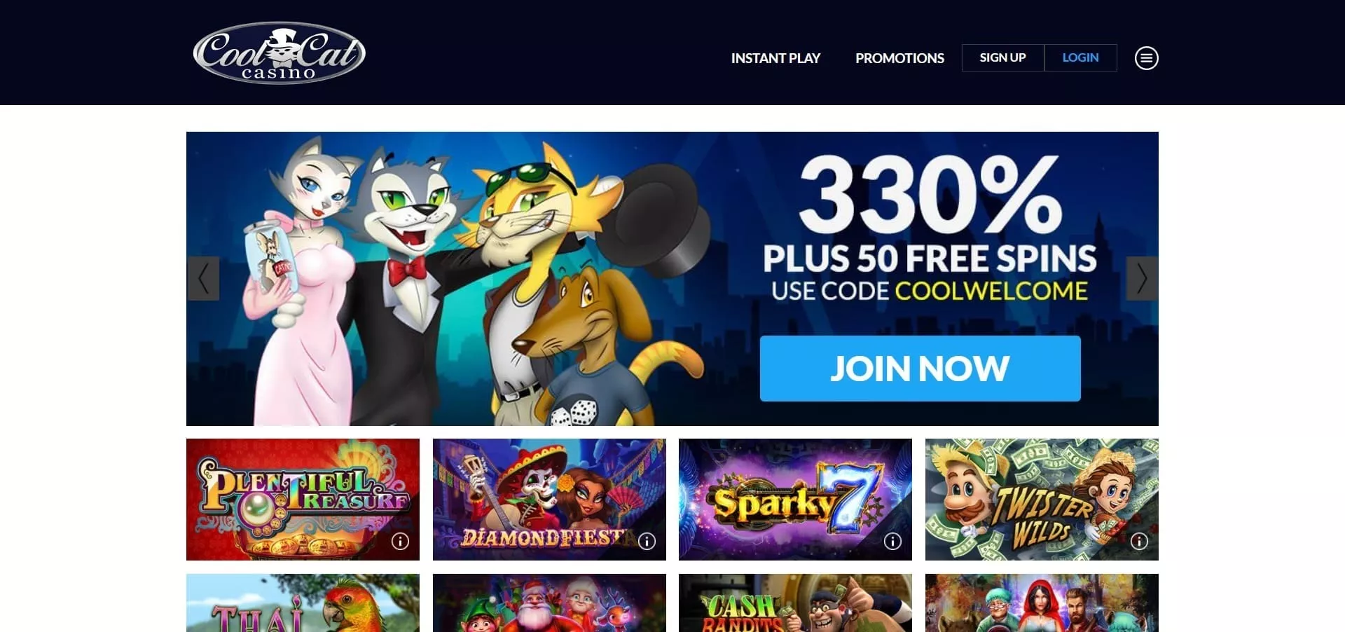Open Instant Play menu item
The width and height of the screenshot is (1345, 632).
pos(775,58)
